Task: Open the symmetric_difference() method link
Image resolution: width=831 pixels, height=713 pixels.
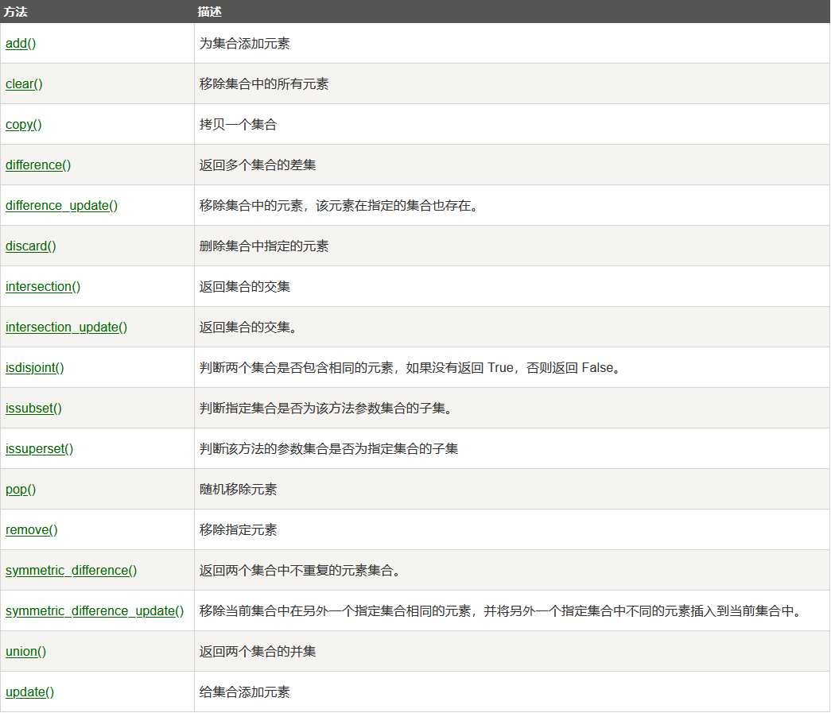Action: click(x=71, y=570)
